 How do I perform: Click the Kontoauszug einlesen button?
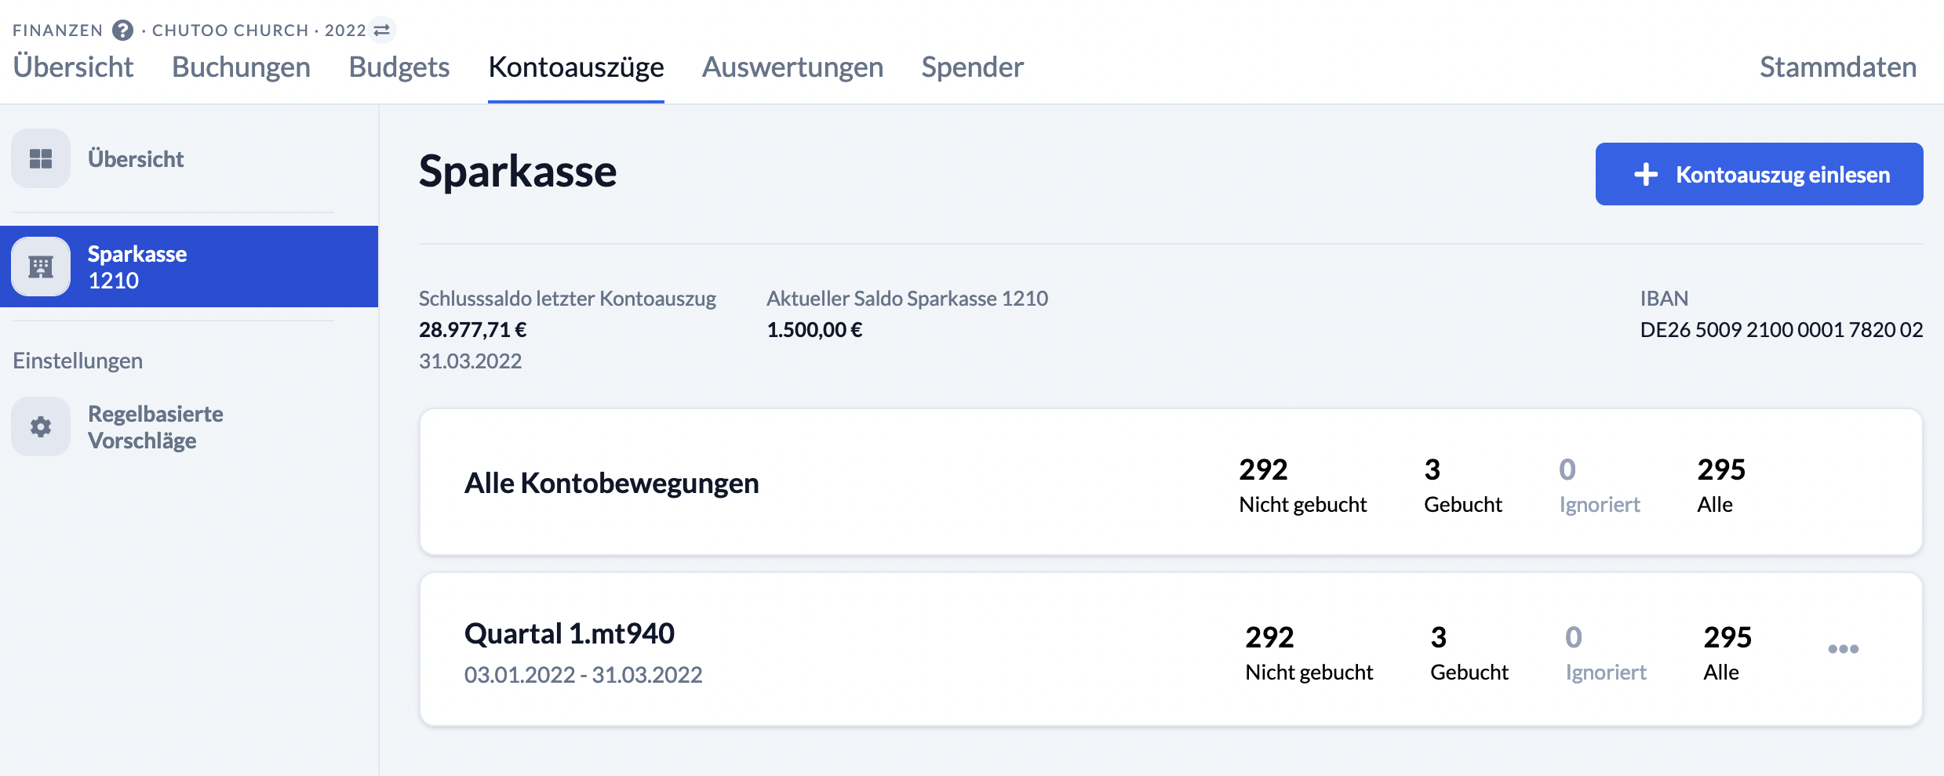click(x=1759, y=174)
